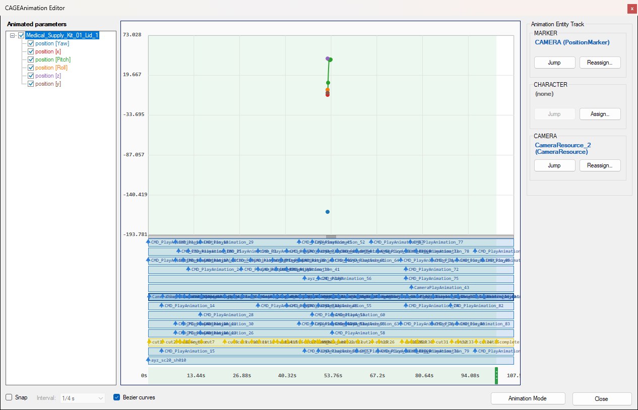The width and height of the screenshot is (638, 410).
Task: Uncheck the position [Yaw] parameter
Action: pos(31,43)
